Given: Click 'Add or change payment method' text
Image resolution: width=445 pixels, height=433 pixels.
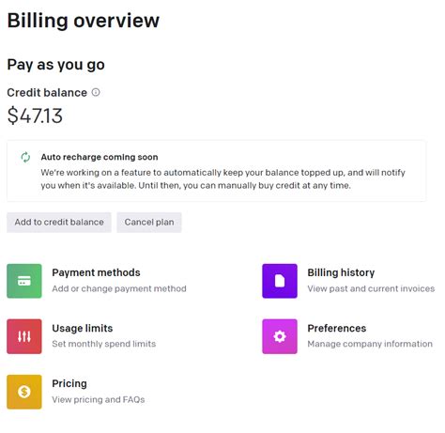Looking at the screenshot, I should (x=119, y=288).
